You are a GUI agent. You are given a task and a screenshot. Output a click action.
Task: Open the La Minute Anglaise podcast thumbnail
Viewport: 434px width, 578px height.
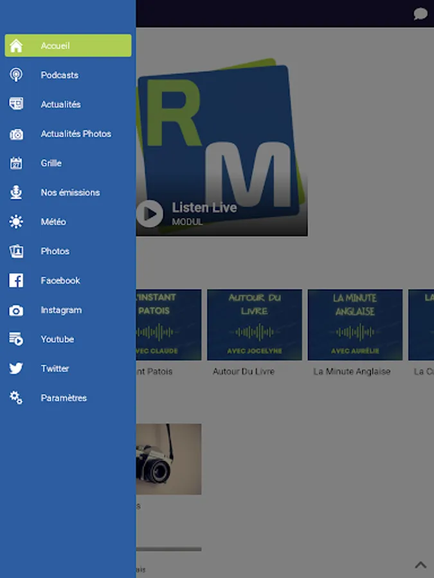pos(355,325)
